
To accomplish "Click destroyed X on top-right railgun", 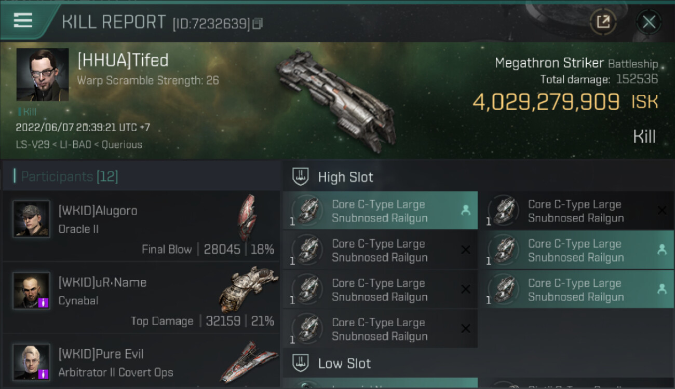I will pos(661,210).
